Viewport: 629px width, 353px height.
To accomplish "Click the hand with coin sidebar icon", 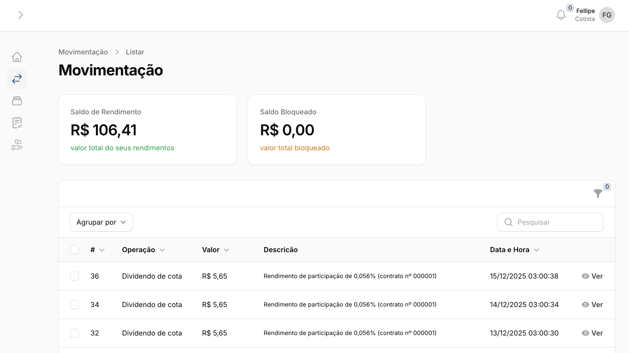I will click(17, 145).
